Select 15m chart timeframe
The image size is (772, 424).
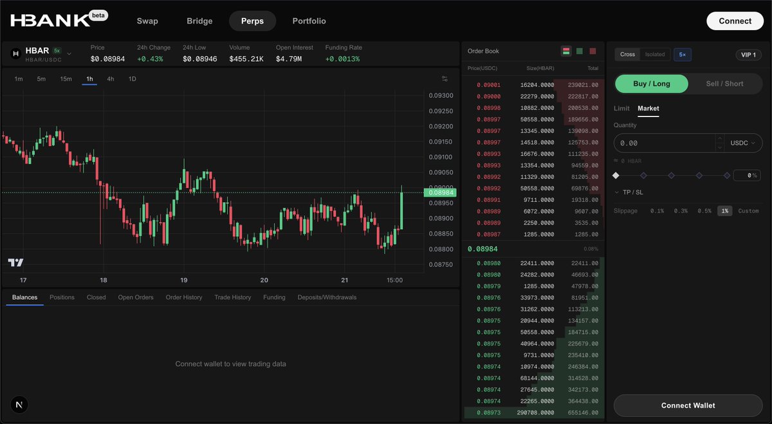tap(66, 79)
